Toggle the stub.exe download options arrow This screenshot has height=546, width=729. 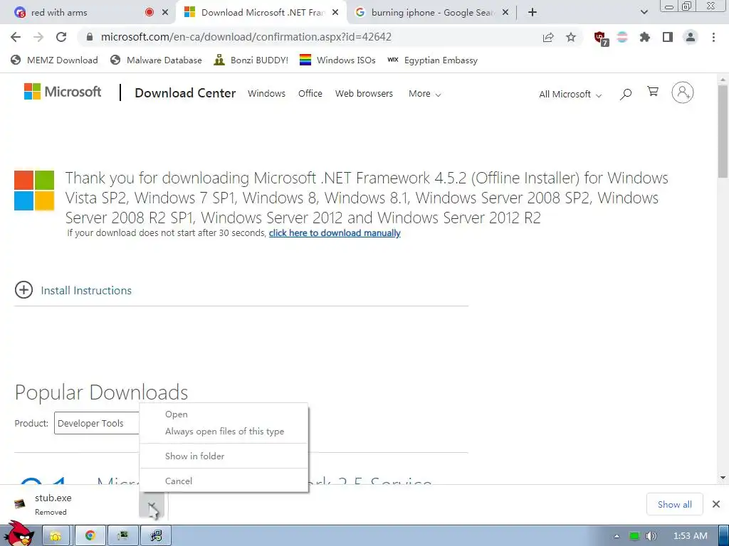[x=152, y=505]
